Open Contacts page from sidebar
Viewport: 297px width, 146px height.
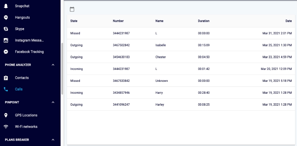(22, 78)
